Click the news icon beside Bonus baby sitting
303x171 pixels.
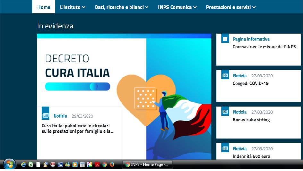(x=225, y=112)
